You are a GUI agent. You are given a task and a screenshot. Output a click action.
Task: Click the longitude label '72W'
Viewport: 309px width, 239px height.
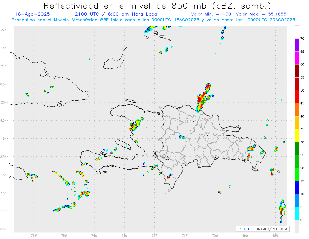(x=154, y=235)
